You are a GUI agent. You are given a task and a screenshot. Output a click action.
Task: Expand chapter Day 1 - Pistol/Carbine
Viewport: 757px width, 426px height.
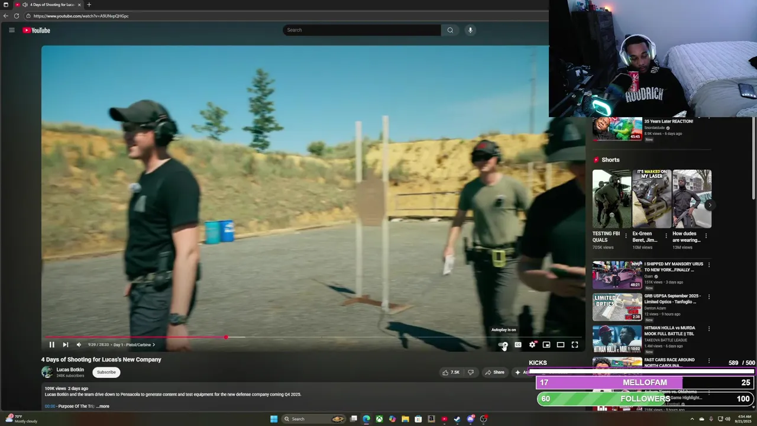tap(134, 344)
